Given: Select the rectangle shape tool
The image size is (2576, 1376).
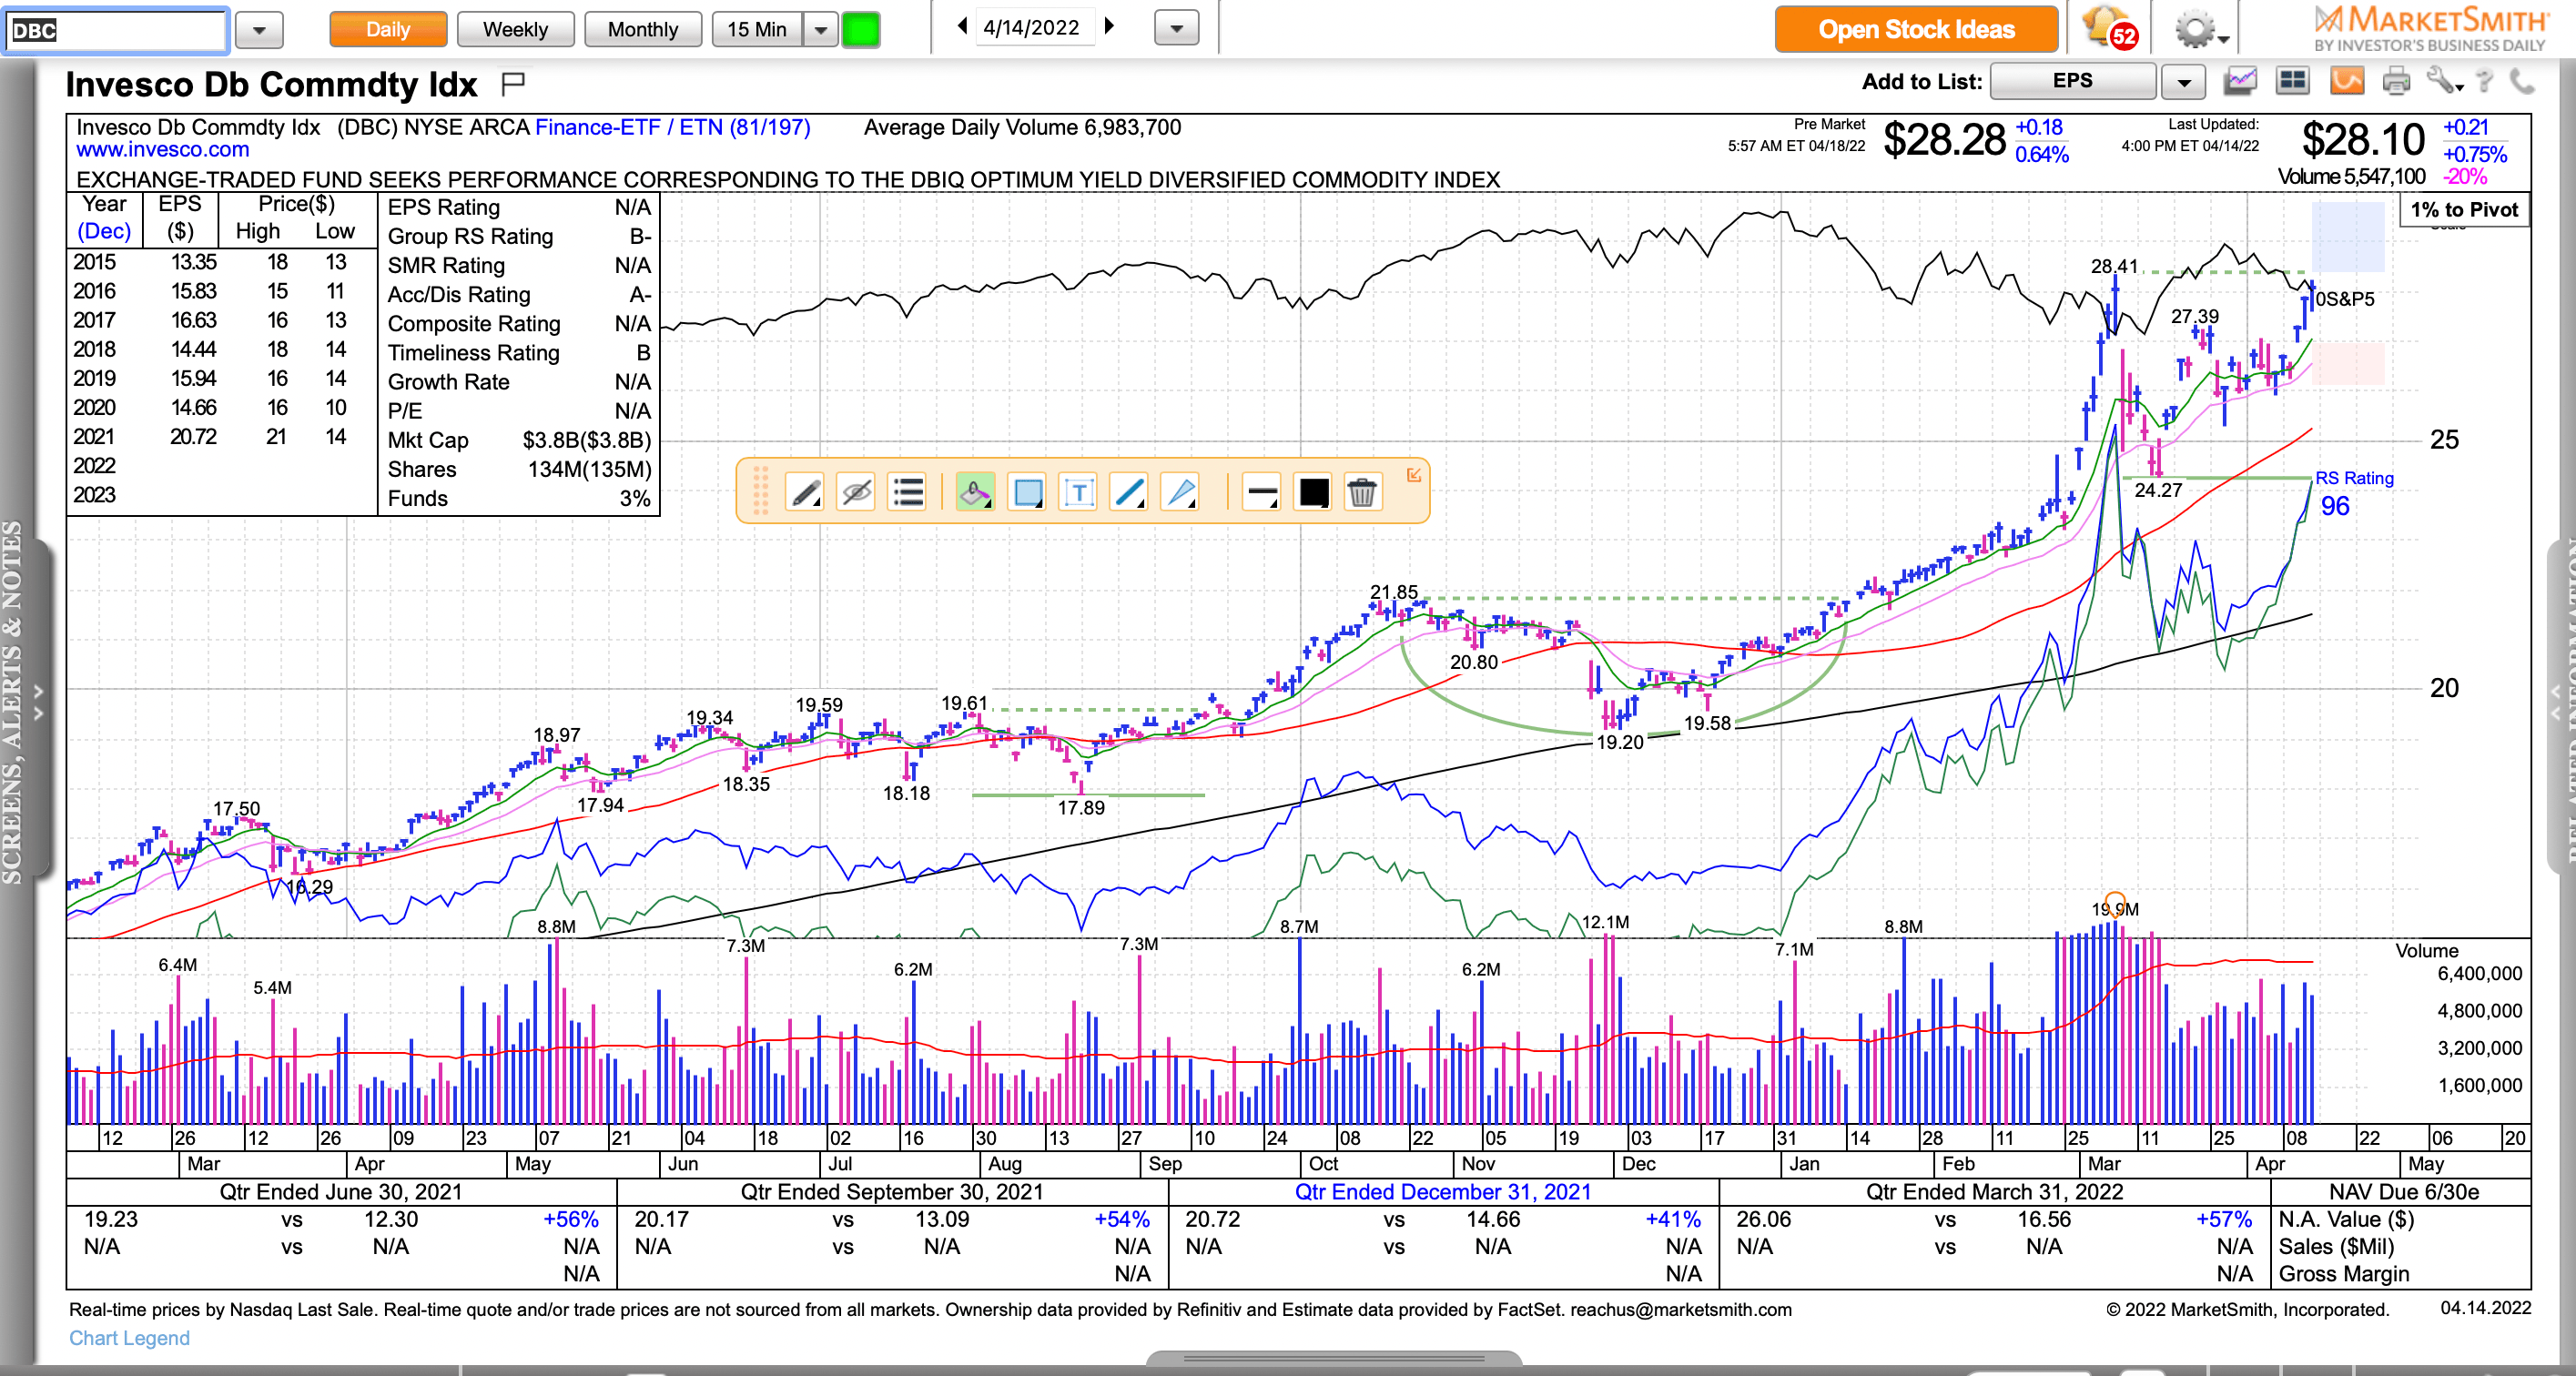Looking at the screenshot, I should click(1027, 492).
